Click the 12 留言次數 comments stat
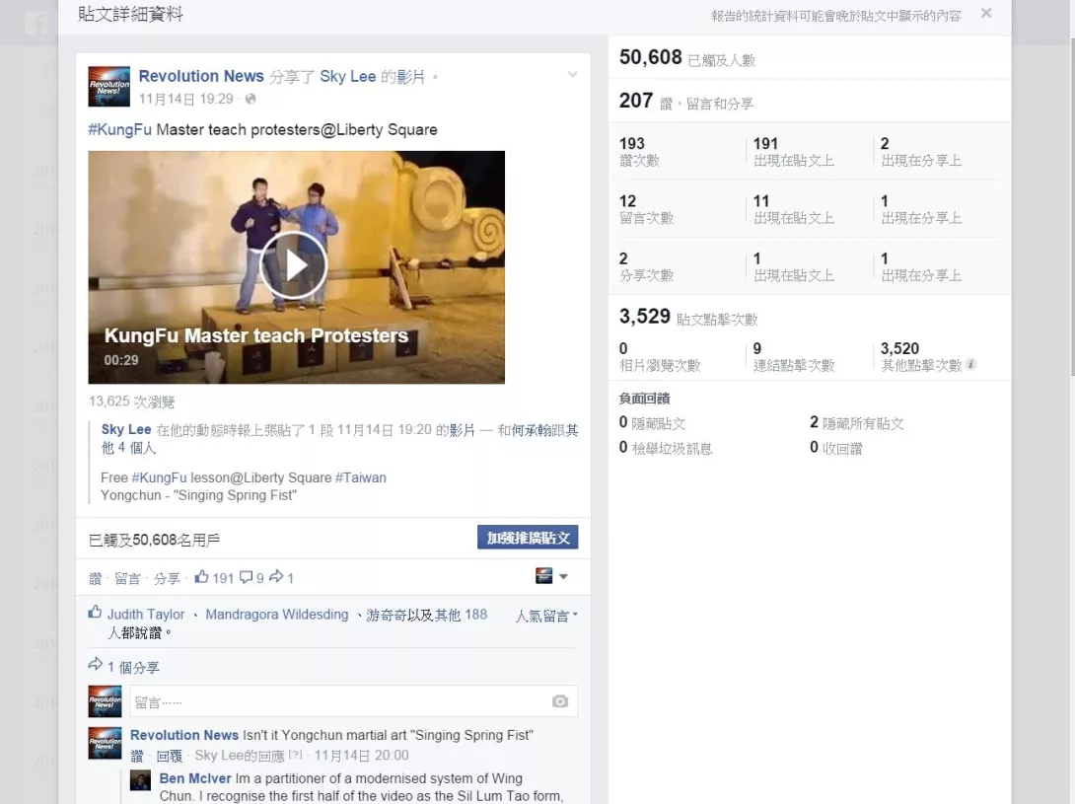 pyautogui.click(x=646, y=209)
